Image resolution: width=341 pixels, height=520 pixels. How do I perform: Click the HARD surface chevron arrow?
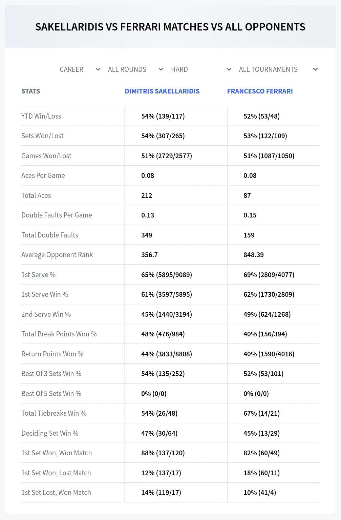[229, 69]
